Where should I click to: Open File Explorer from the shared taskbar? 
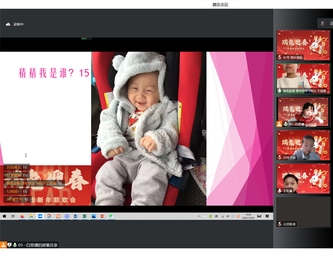click(x=31, y=216)
